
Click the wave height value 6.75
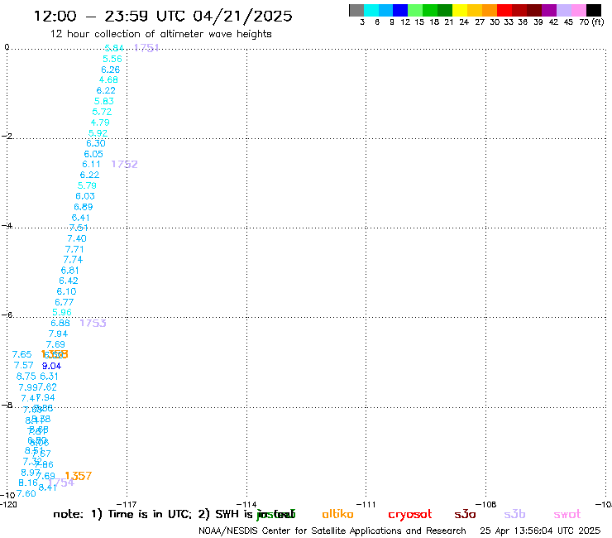(26, 377)
